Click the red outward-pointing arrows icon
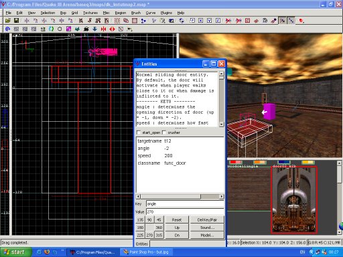This screenshot has height=257, width=343. 113,29
